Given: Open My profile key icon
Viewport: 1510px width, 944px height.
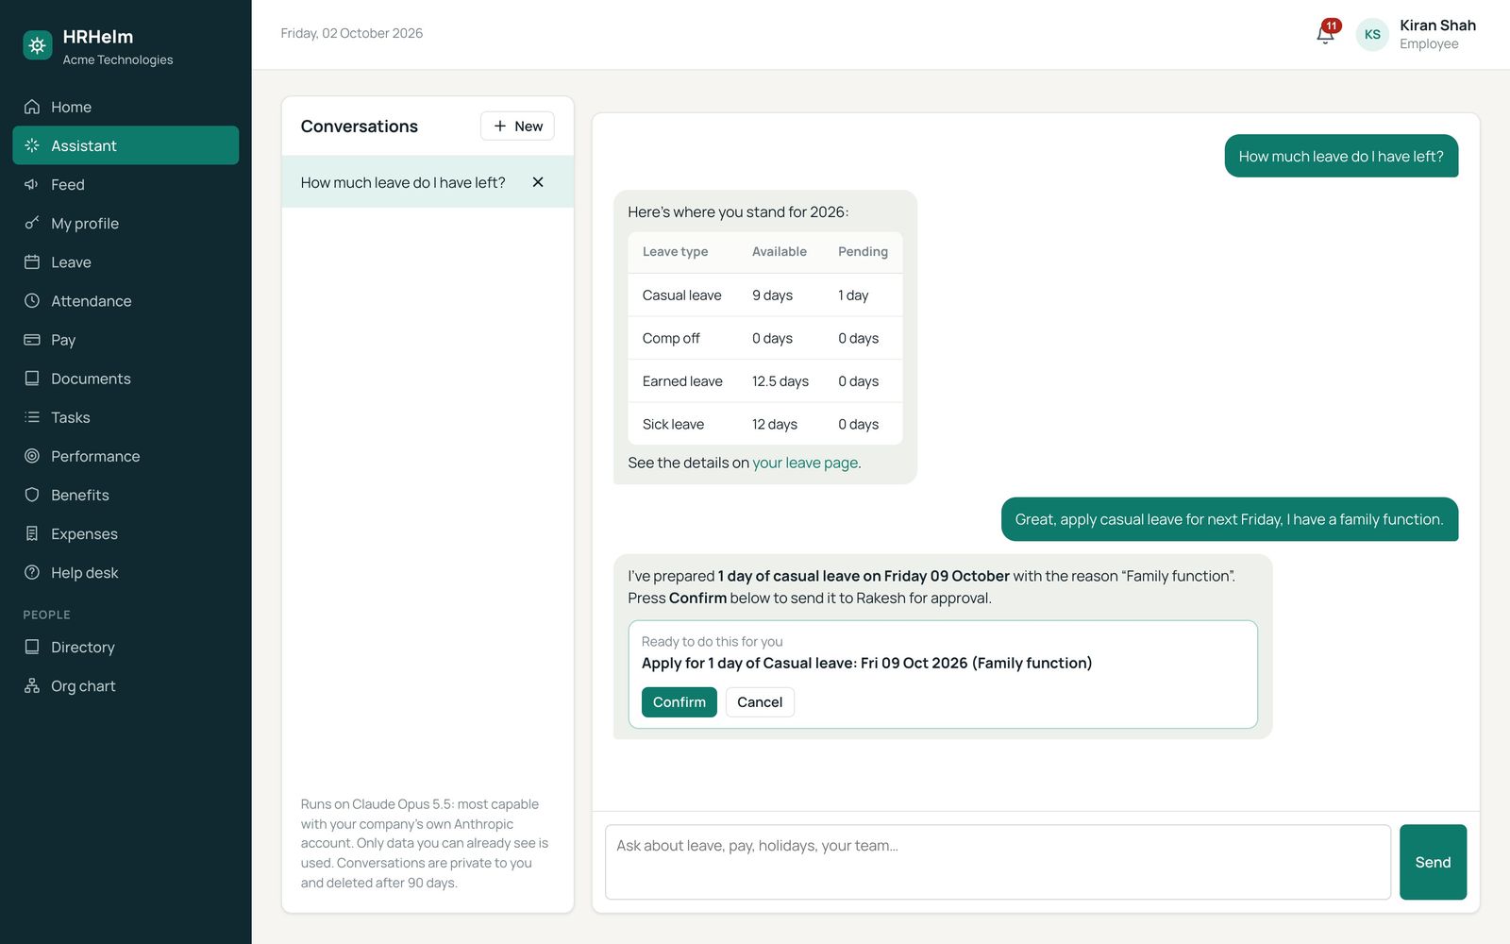Looking at the screenshot, I should (x=32, y=223).
